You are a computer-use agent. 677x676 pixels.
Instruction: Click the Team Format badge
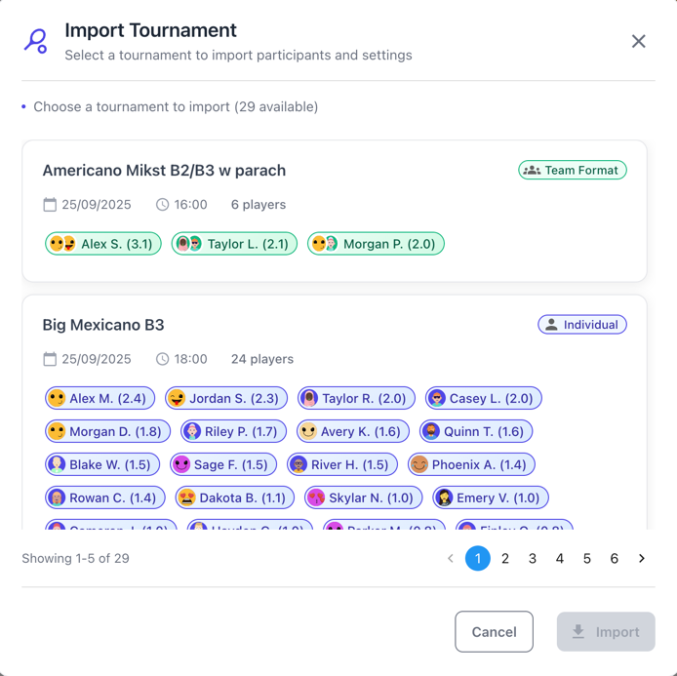click(573, 170)
